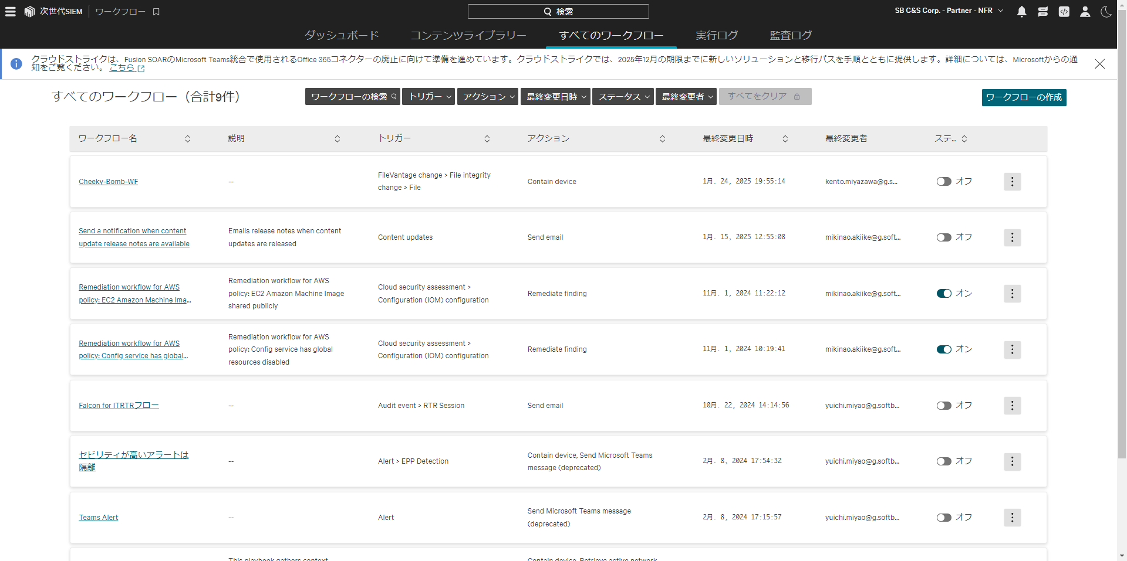The height and width of the screenshot is (561, 1127).
Task: Open the user profile icon
Action: (1085, 12)
